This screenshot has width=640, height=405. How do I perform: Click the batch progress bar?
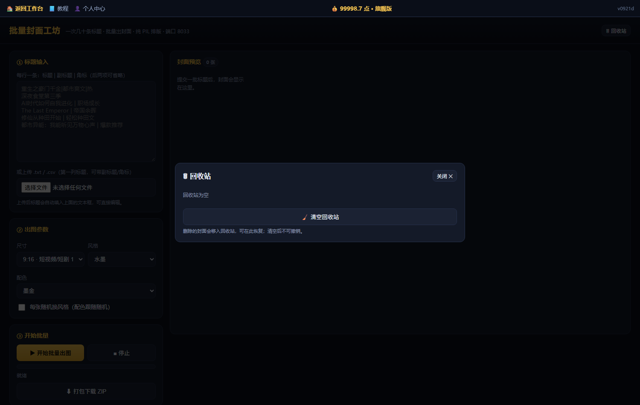(86, 367)
